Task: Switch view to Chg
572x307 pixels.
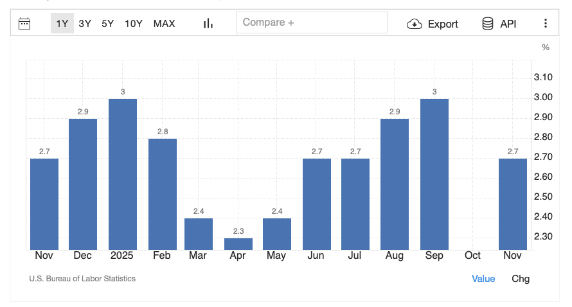Action: pyautogui.click(x=521, y=278)
